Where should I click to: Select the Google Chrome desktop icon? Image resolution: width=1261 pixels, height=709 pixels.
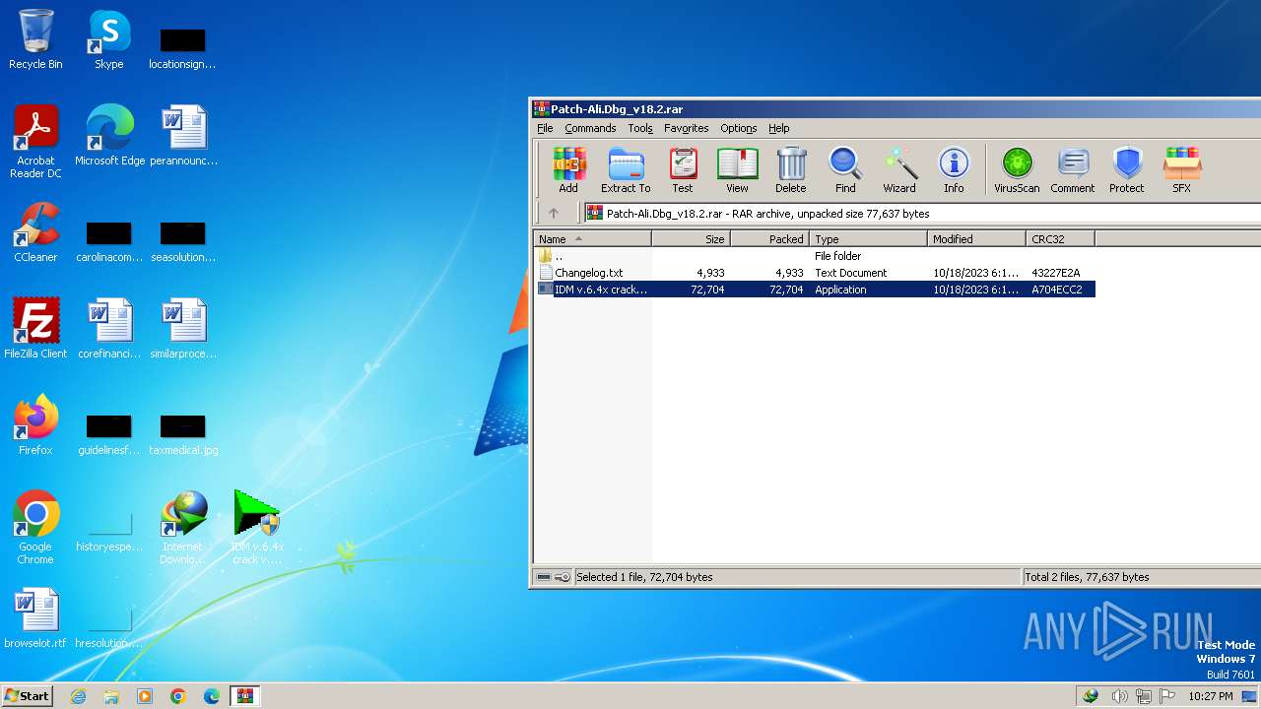coord(35,528)
